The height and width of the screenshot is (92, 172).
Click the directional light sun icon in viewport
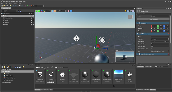pos(102,40)
